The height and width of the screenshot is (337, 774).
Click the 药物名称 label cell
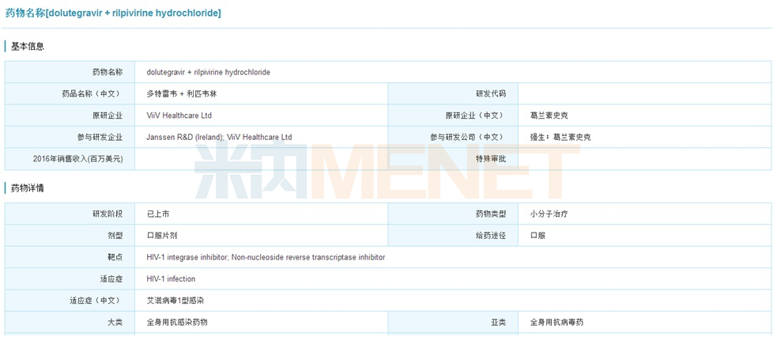[108, 72]
